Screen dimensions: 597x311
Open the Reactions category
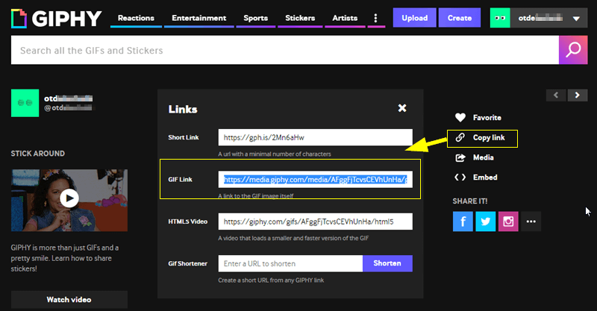pos(136,18)
